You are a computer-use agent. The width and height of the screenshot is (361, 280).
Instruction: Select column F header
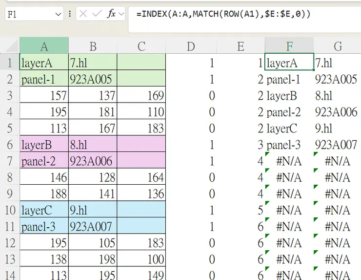(289, 46)
